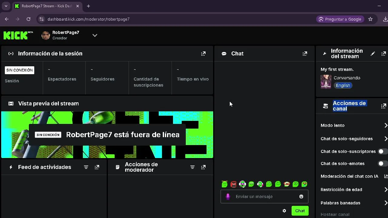Image resolution: width=388 pixels, height=218 pixels.
Task: Bookmark this page with the star icon
Action: point(370,19)
